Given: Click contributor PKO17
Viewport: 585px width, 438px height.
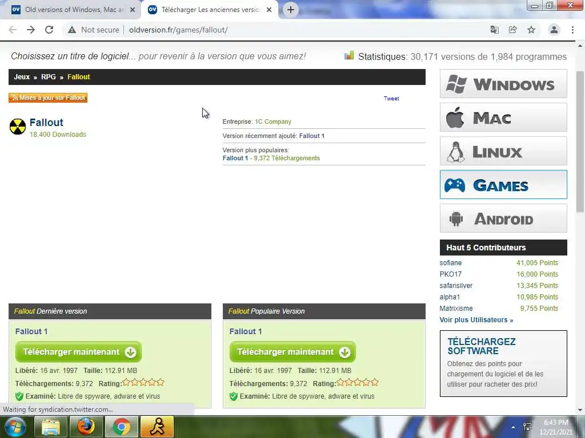Looking at the screenshot, I should pyautogui.click(x=450, y=274).
